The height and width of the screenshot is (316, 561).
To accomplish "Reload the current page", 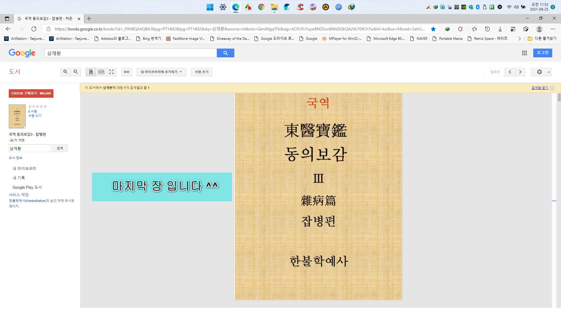I will pyautogui.click(x=34, y=29).
